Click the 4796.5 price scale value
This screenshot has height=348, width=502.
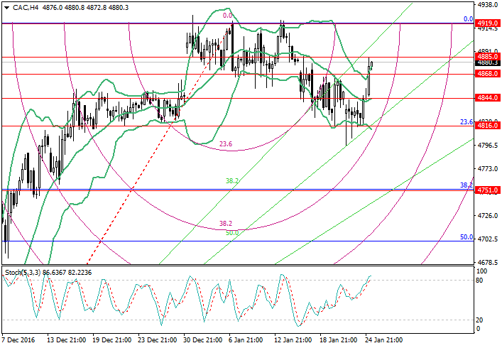[488, 146]
